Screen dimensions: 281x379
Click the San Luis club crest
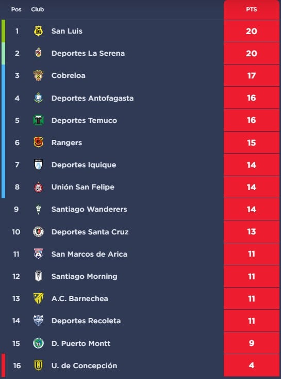tap(38, 31)
